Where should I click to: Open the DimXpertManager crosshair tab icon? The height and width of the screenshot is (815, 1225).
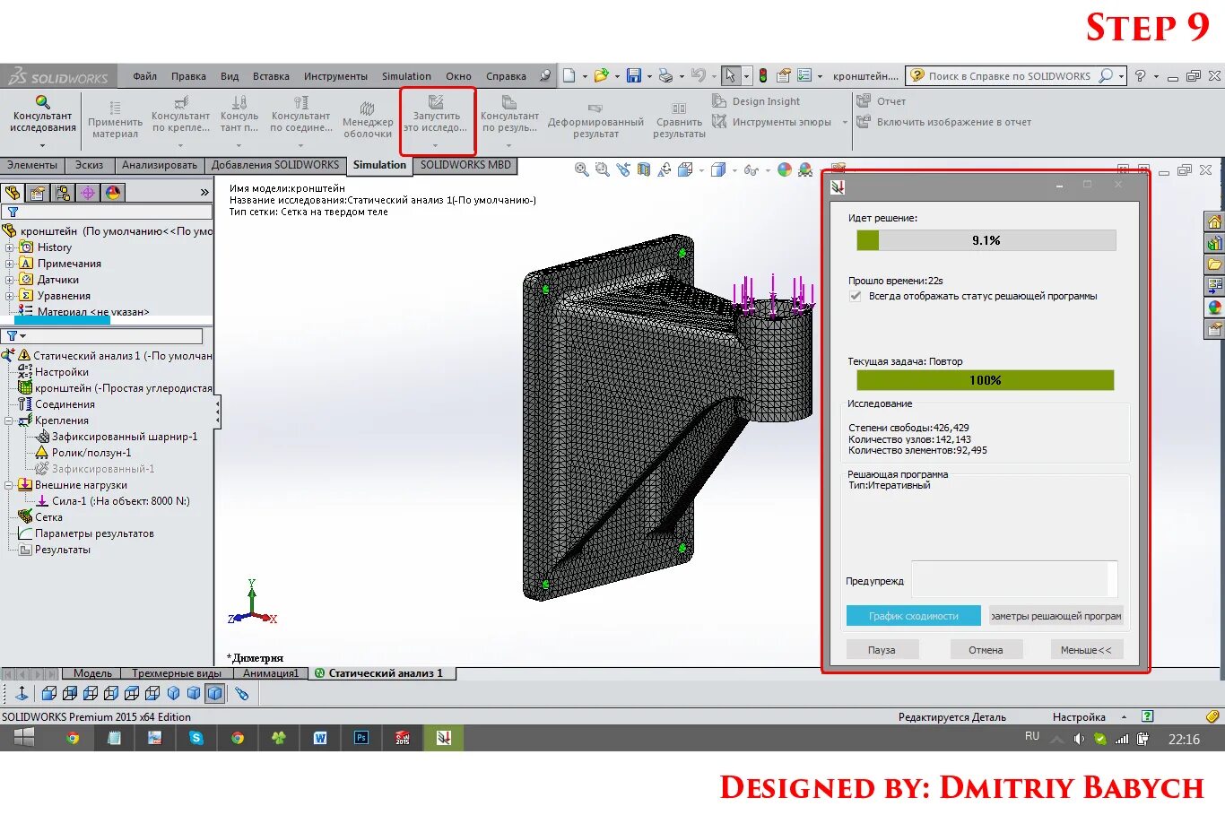coord(88,193)
